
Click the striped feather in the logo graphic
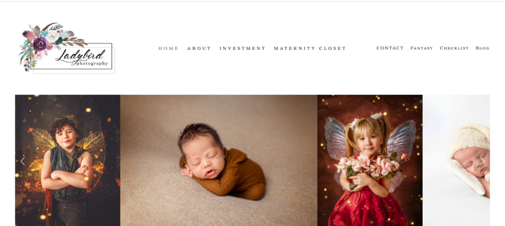point(28,65)
